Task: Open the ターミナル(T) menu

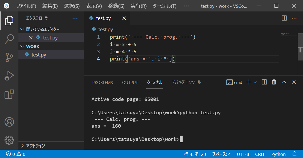Action: [164, 6]
